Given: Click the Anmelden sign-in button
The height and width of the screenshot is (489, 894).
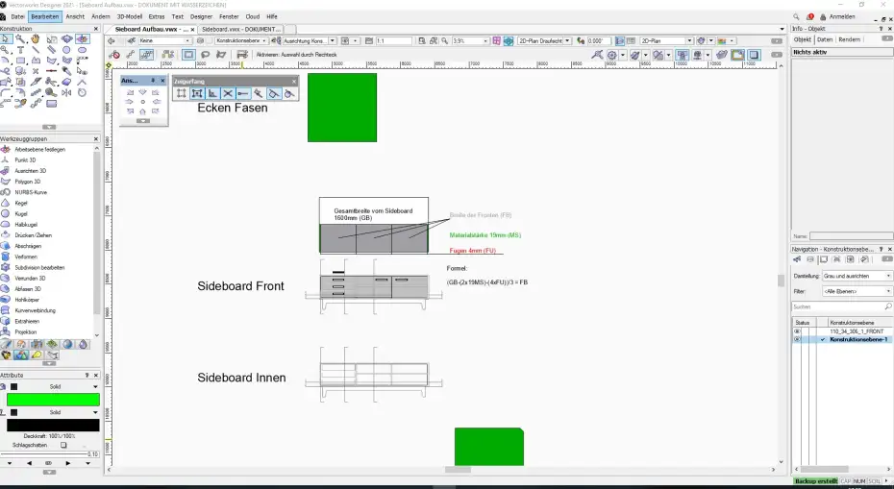Looking at the screenshot, I should (x=837, y=17).
